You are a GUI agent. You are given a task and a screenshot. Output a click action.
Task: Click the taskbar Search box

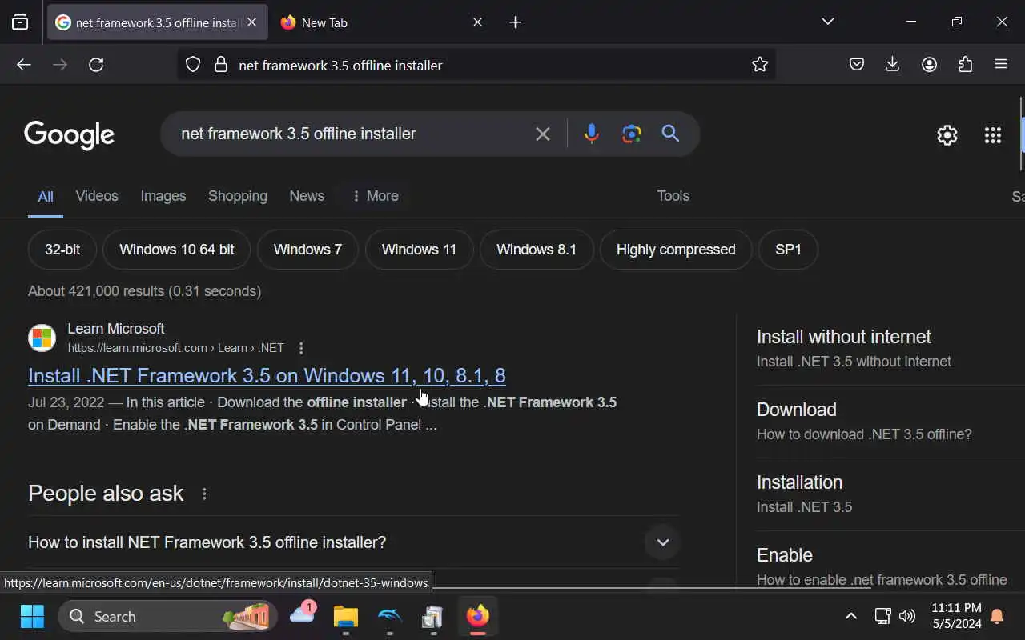[x=168, y=617]
